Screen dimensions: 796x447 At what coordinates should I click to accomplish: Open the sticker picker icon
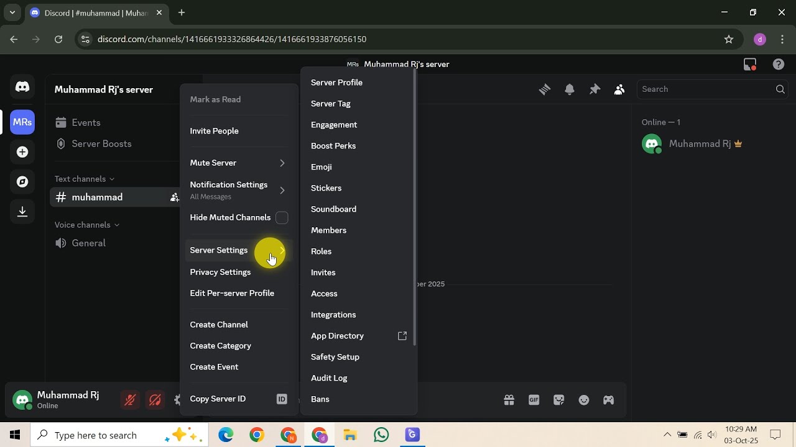click(x=559, y=400)
